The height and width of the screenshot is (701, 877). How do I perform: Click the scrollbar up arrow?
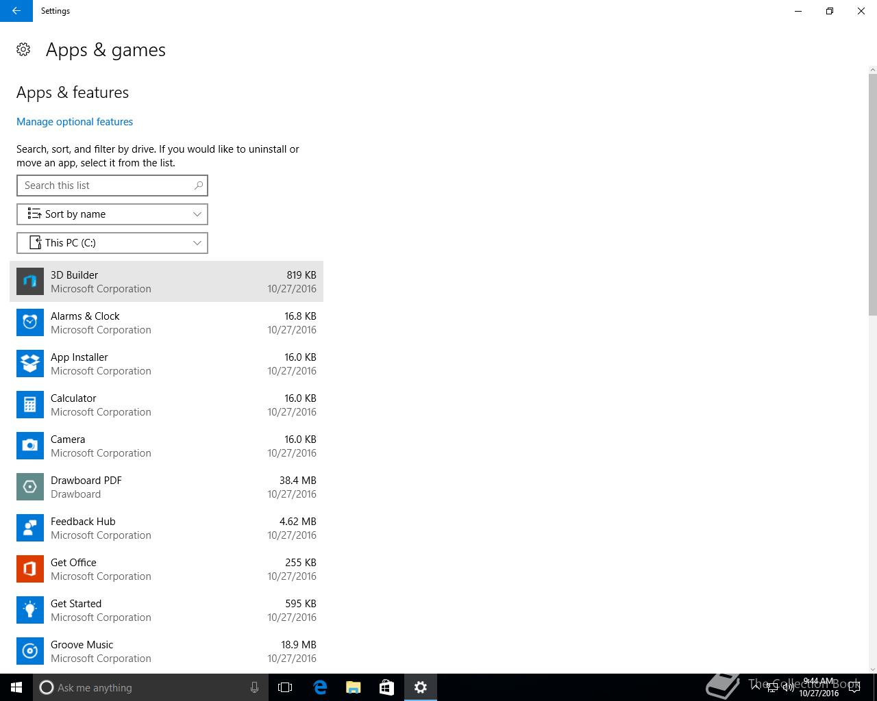(x=872, y=70)
